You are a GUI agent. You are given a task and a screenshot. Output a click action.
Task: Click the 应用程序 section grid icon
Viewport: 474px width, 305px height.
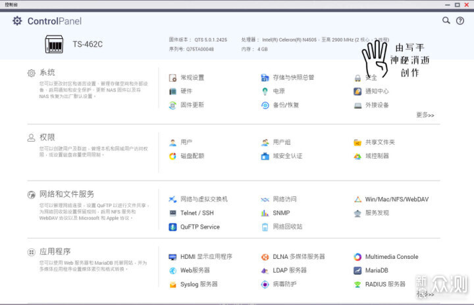coord(32,252)
